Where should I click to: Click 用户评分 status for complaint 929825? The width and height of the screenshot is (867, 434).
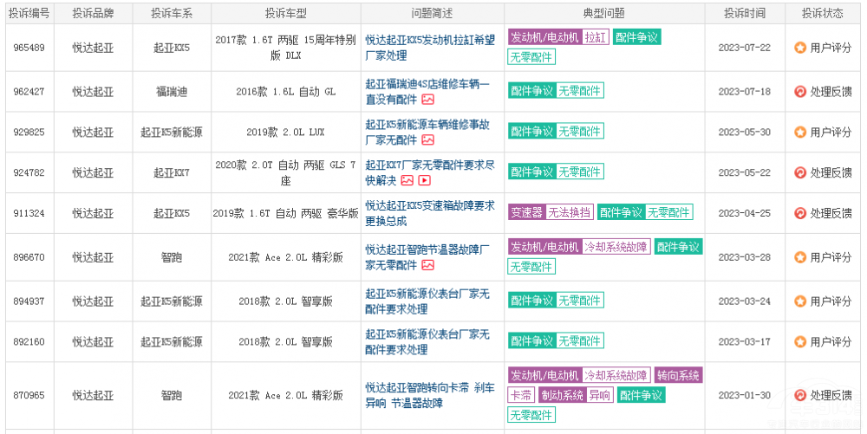point(831,133)
